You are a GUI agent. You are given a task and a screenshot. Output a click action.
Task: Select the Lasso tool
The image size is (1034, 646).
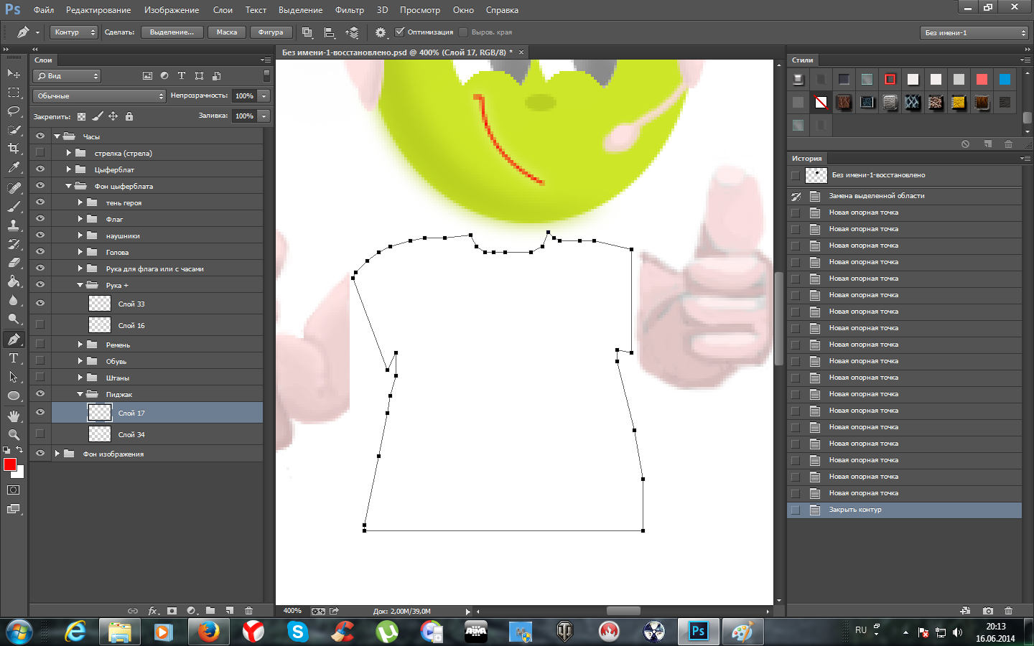tap(14, 111)
